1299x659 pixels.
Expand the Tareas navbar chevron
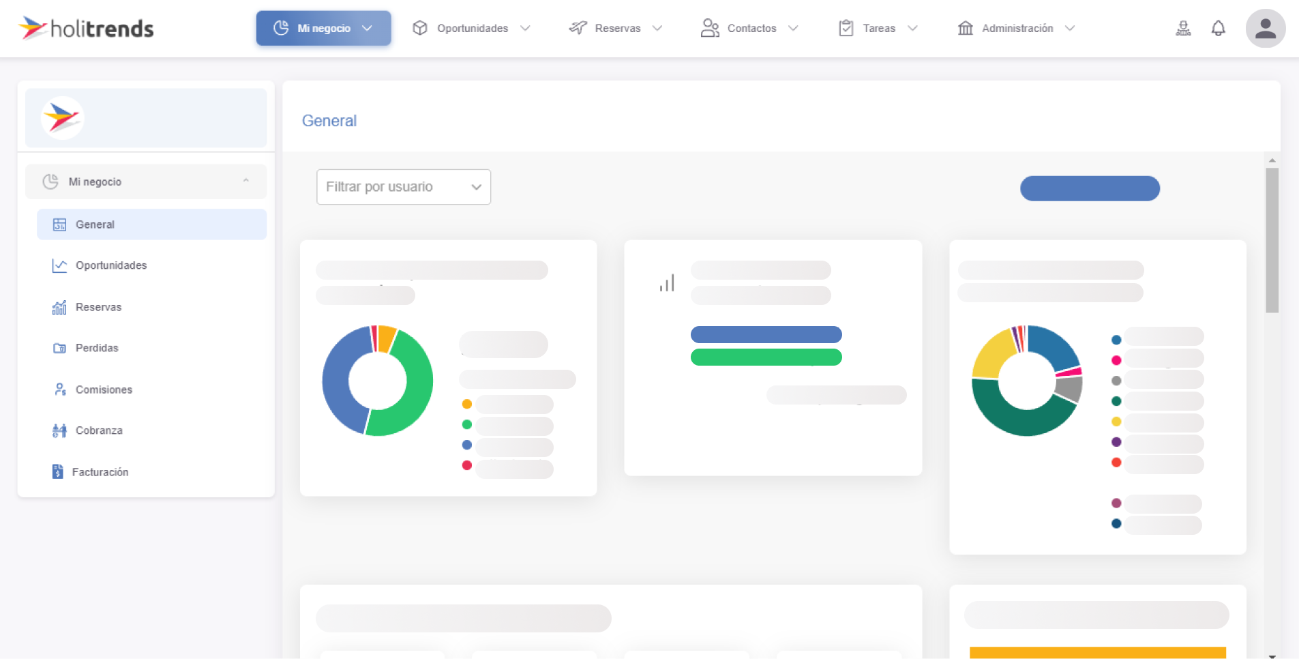[912, 28]
